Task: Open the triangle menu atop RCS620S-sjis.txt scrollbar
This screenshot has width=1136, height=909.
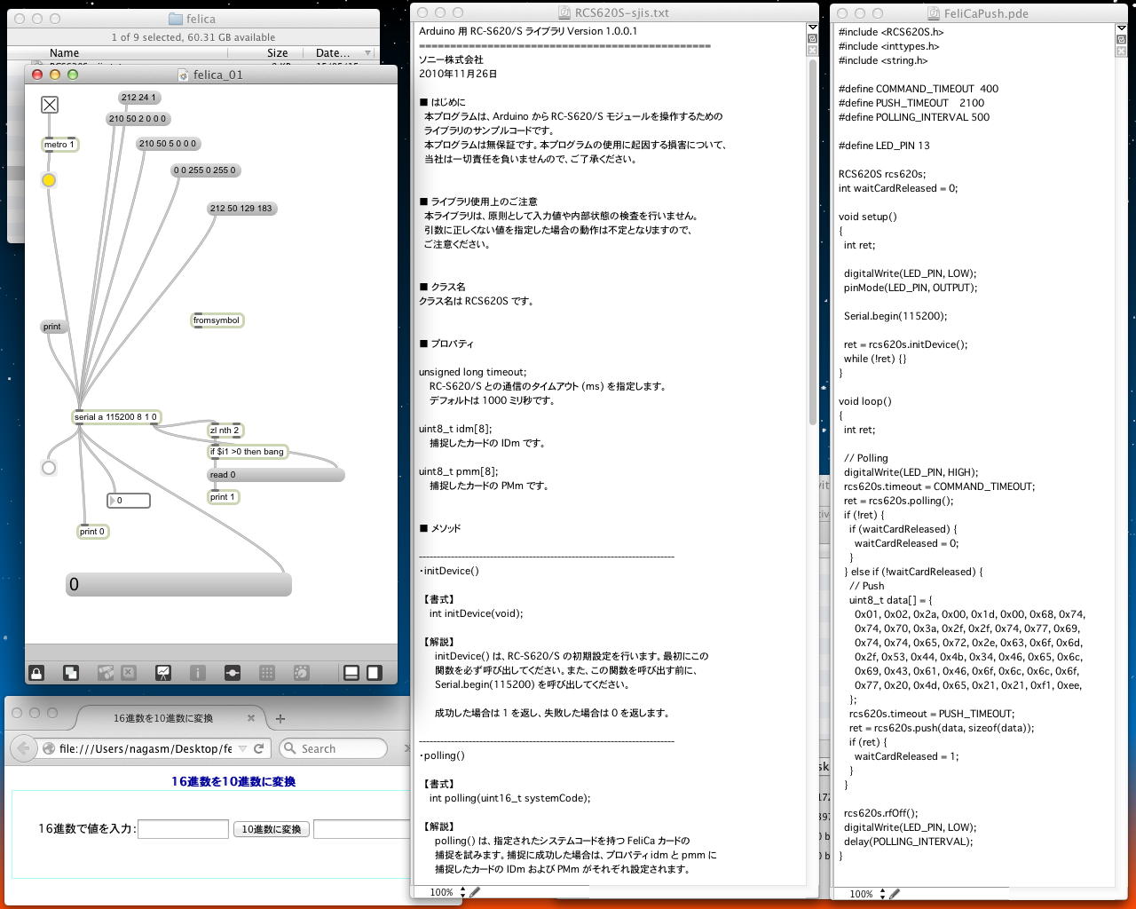Action: [812, 28]
